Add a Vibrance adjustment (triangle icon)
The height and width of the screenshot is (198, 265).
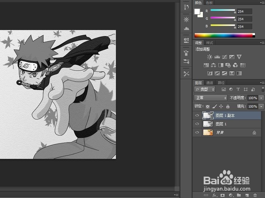[x=239, y=57]
